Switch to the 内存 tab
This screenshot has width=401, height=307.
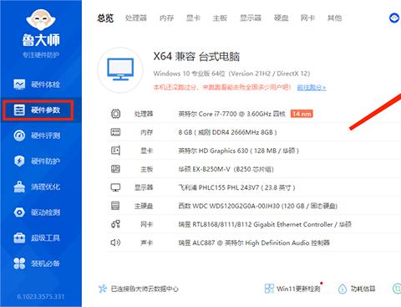pyautogui.click(x=166, y=18)
